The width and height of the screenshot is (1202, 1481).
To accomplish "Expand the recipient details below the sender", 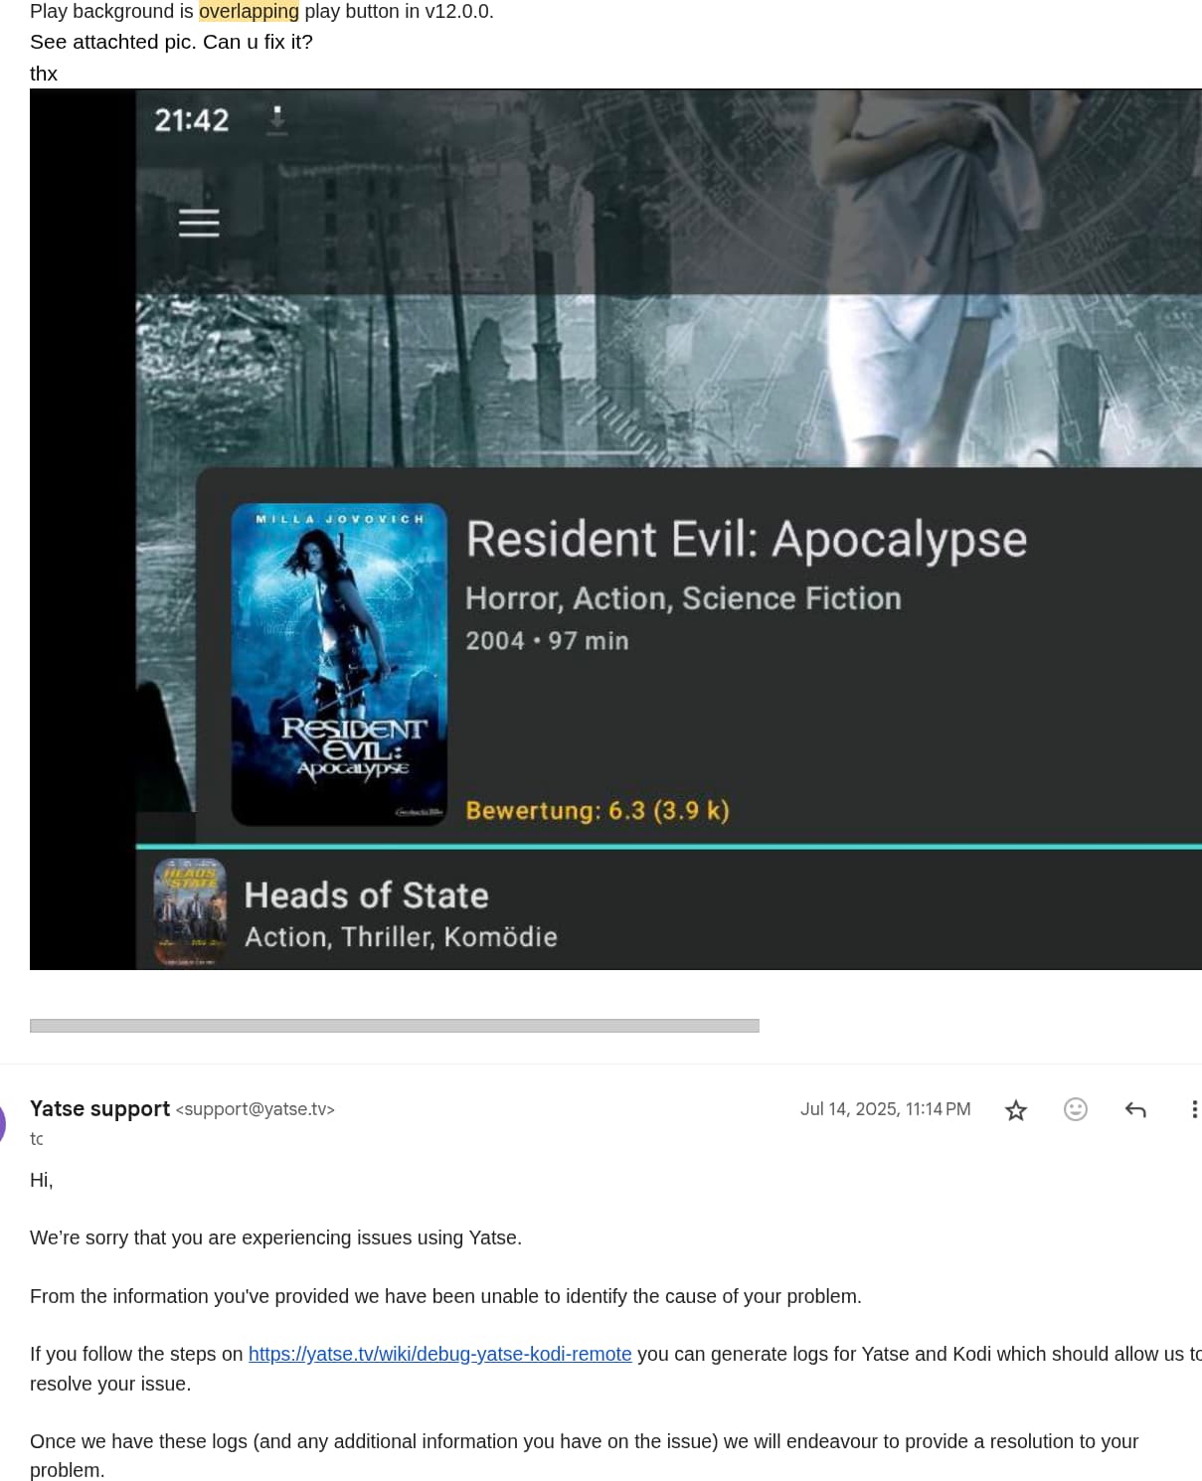I will [37, 1139].
